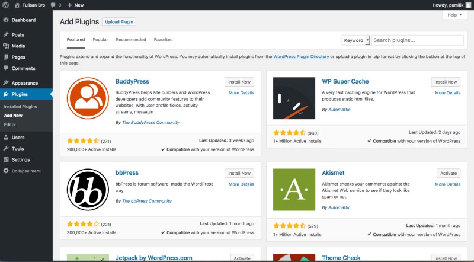The image size is (474, 262).
Task: Open The bbPress Community author link
Action: point(147,201)
